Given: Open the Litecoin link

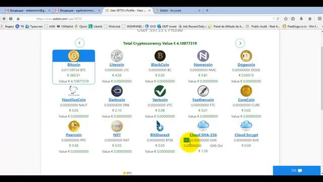Looking at the screenshot, I should tap(117, 65).
